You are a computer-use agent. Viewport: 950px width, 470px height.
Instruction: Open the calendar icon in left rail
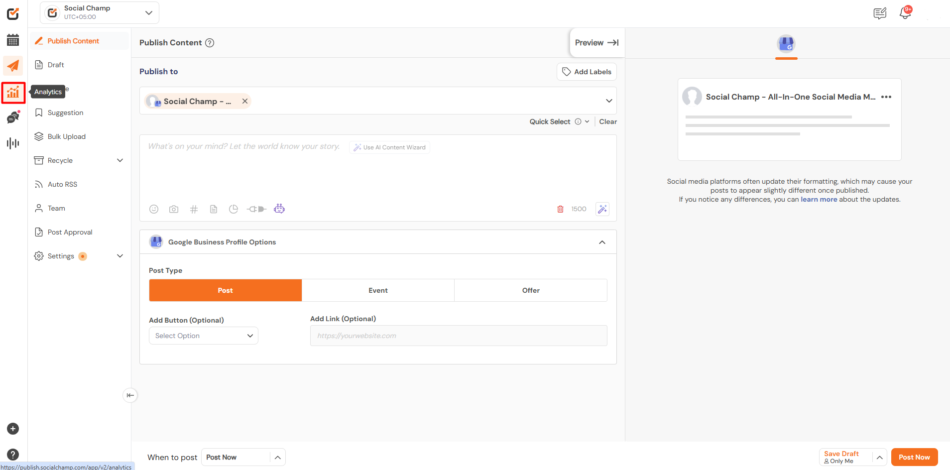click(13, 40)
